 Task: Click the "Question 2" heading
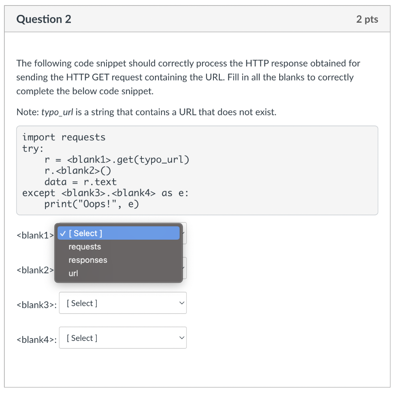[44, 19]
